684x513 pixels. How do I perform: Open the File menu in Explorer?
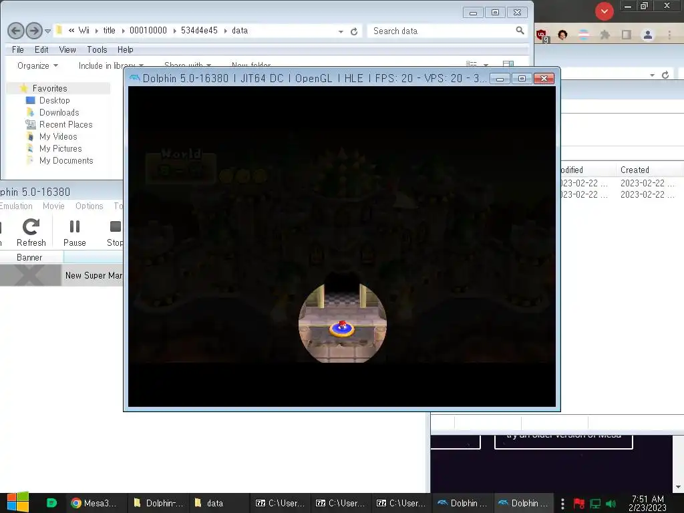(x=18, y=49)
